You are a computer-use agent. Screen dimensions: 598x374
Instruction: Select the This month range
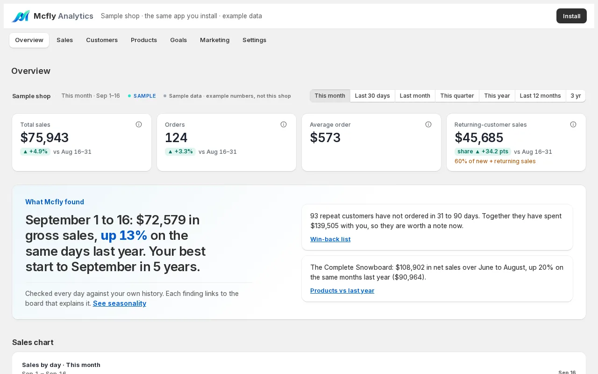click(x=330, y=96)
